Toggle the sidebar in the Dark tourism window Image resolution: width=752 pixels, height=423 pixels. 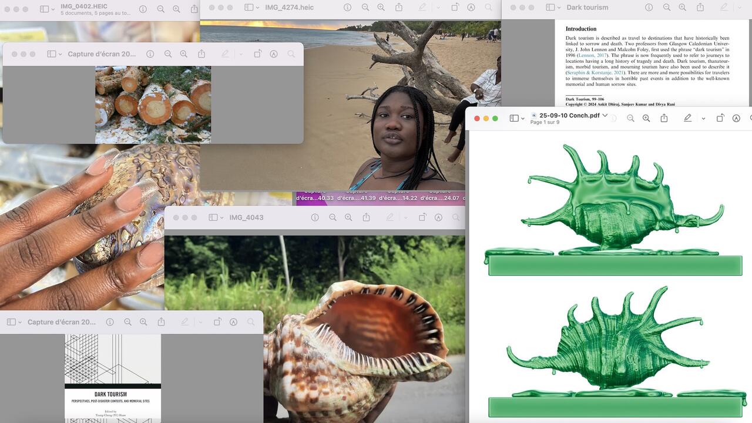[x=550, y=8]
